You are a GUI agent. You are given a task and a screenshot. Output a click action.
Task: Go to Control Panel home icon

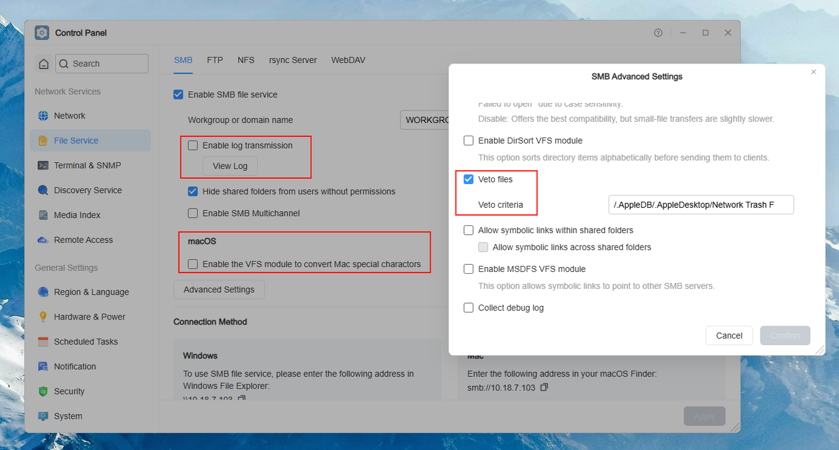point(43,64)
